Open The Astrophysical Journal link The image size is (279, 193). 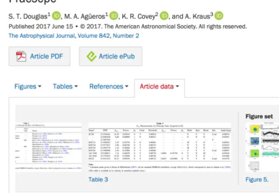[x=42, y=36]
